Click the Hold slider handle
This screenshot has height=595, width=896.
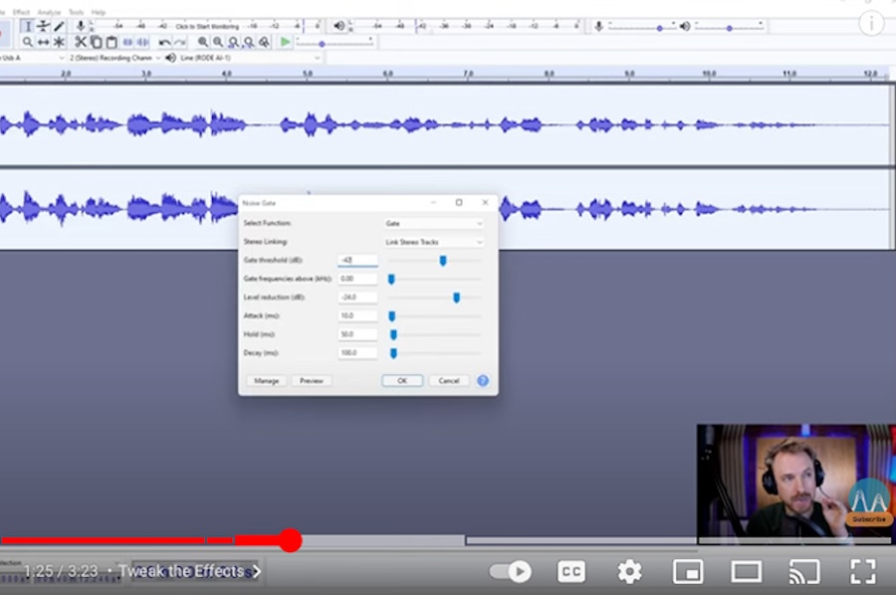(x=393, y=334)
